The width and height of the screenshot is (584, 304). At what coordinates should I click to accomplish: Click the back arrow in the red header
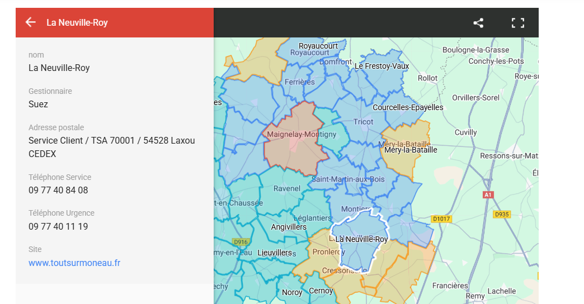click(x=30, y=22)
